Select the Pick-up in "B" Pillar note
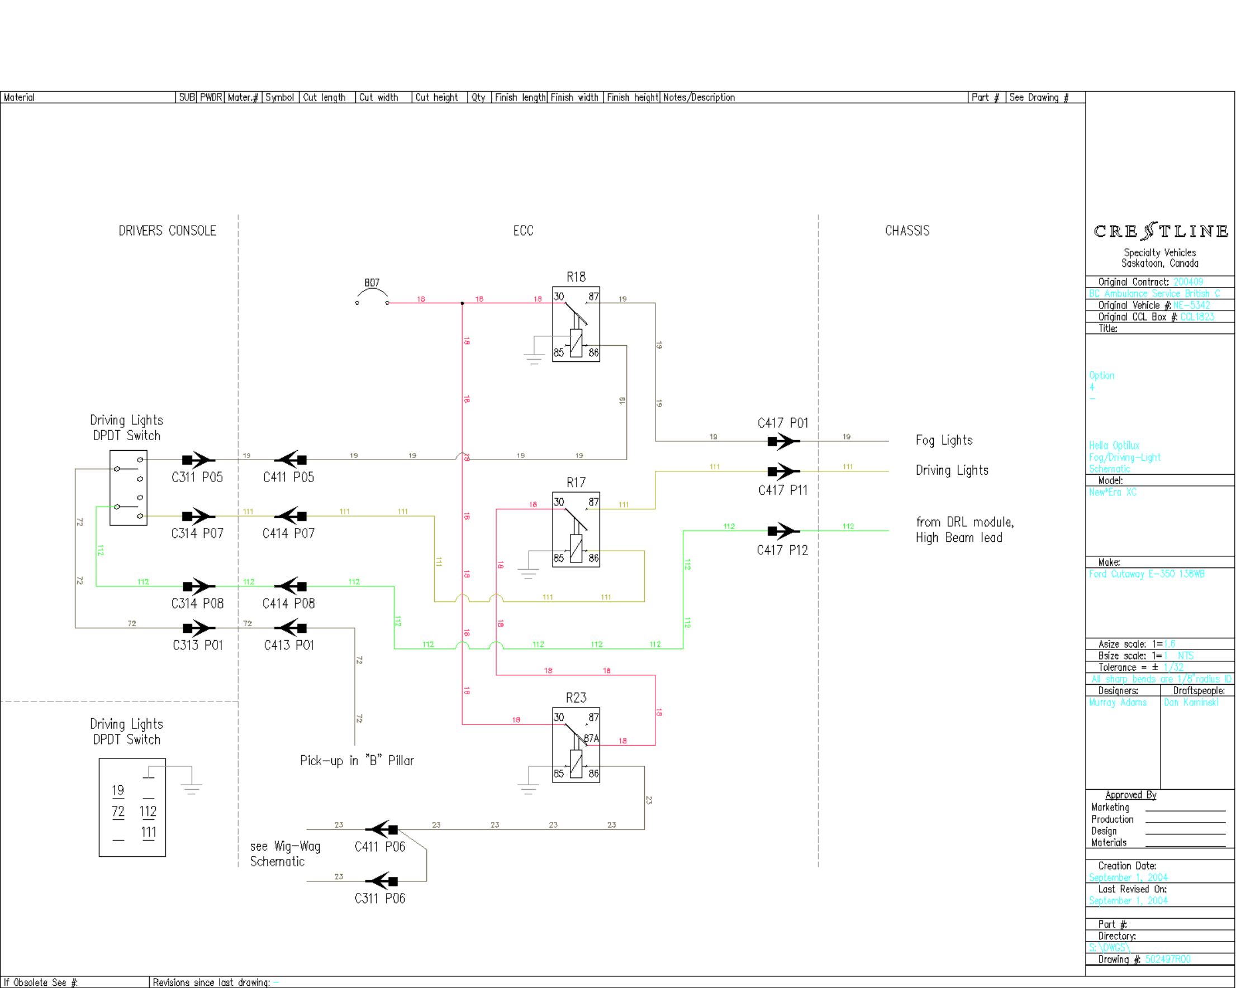The width and height of the screenshot is (1236, 988). click(356, 761)
